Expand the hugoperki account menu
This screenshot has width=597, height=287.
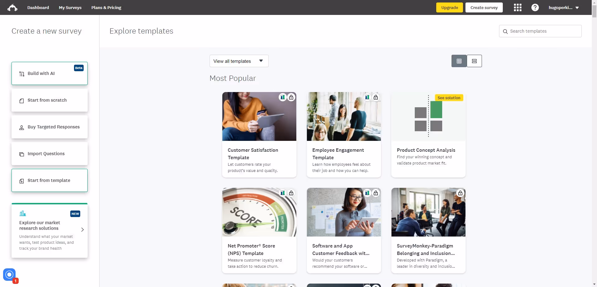[564, 7]
